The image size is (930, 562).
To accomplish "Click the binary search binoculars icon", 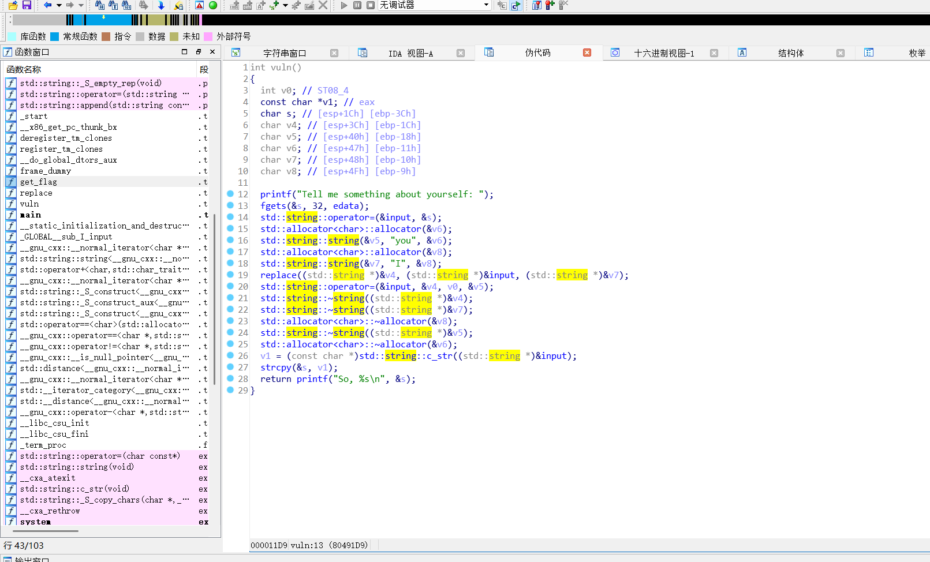I will coord(126,5).
